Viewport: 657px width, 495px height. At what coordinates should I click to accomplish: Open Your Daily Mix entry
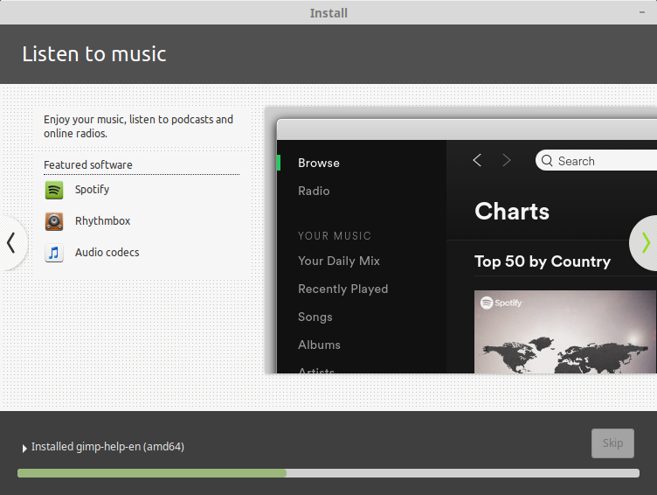coord(339,261)
